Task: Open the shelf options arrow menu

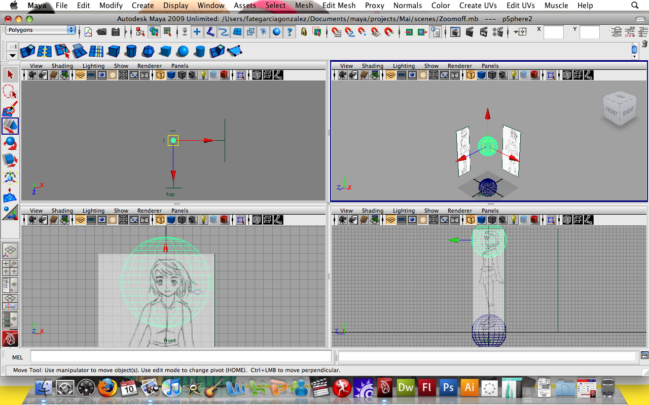Action: [x=12, y=55]
